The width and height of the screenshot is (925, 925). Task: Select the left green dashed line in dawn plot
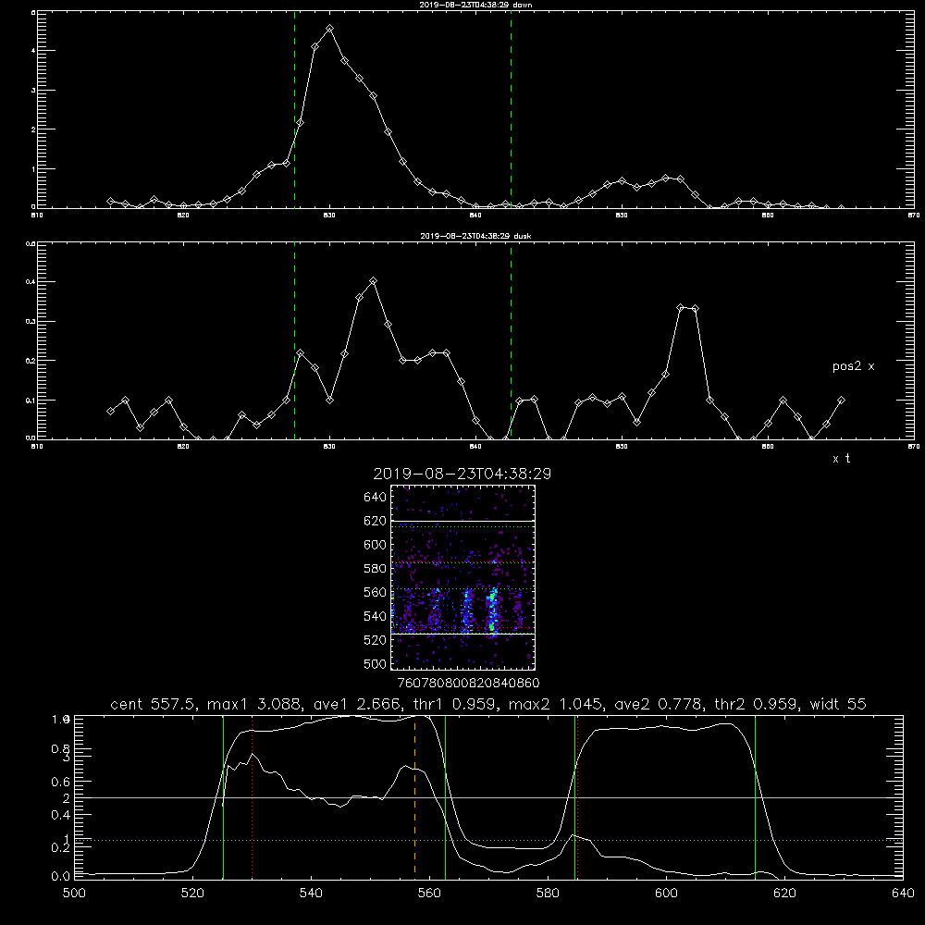click(294, 109)
